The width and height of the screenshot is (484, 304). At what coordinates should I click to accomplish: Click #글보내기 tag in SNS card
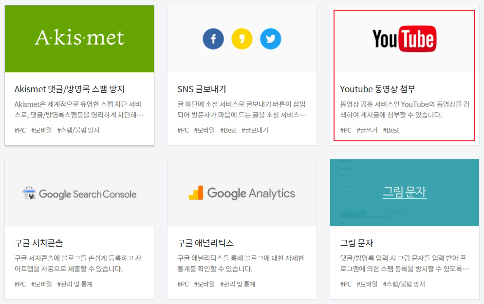pos(255,130)
